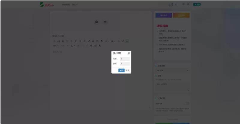
Task: Insert a hyperlink with the link icon
Action: [x=89, y=41]
